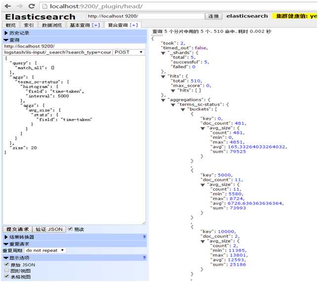318x282 pixels.
Task: Expand the 历史记录 section
Action: [x=6, y=33]
